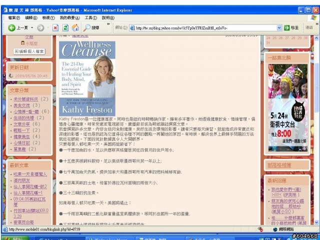320x240 pixels.
Task: Open the 未分類資料夾 category link
Action: click(25, 99)
